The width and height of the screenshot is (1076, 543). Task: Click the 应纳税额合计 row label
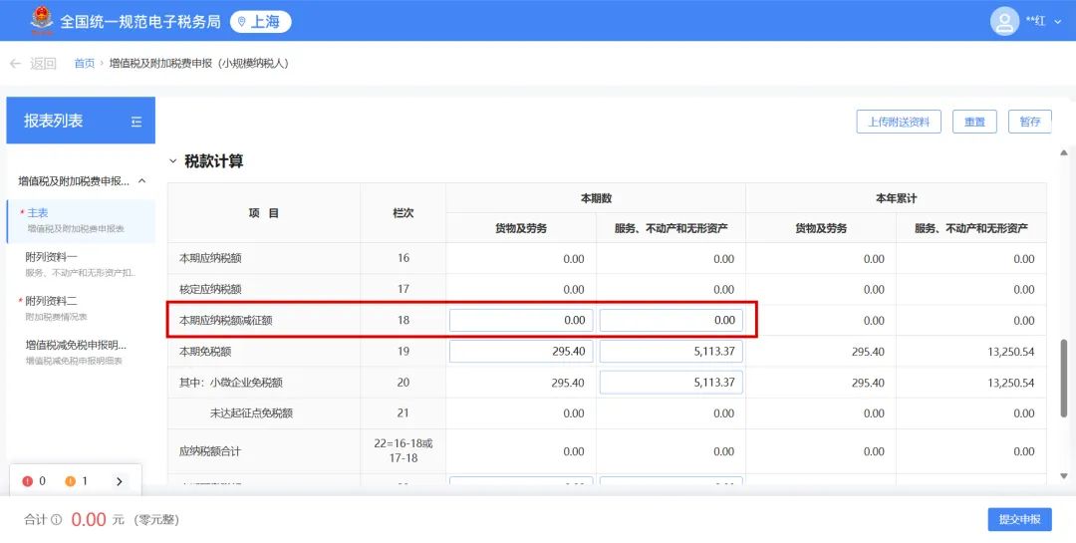tap(210, 451)
